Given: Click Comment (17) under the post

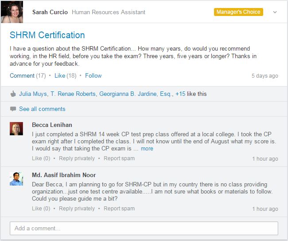Looking at the screenshot, I should 28,75.
